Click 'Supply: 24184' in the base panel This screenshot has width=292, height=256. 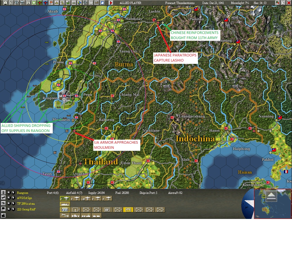click(x=96, y=193)
